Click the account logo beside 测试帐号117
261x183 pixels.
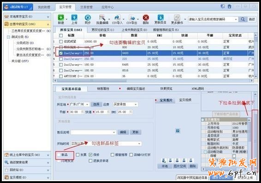[x=6, y=7]
